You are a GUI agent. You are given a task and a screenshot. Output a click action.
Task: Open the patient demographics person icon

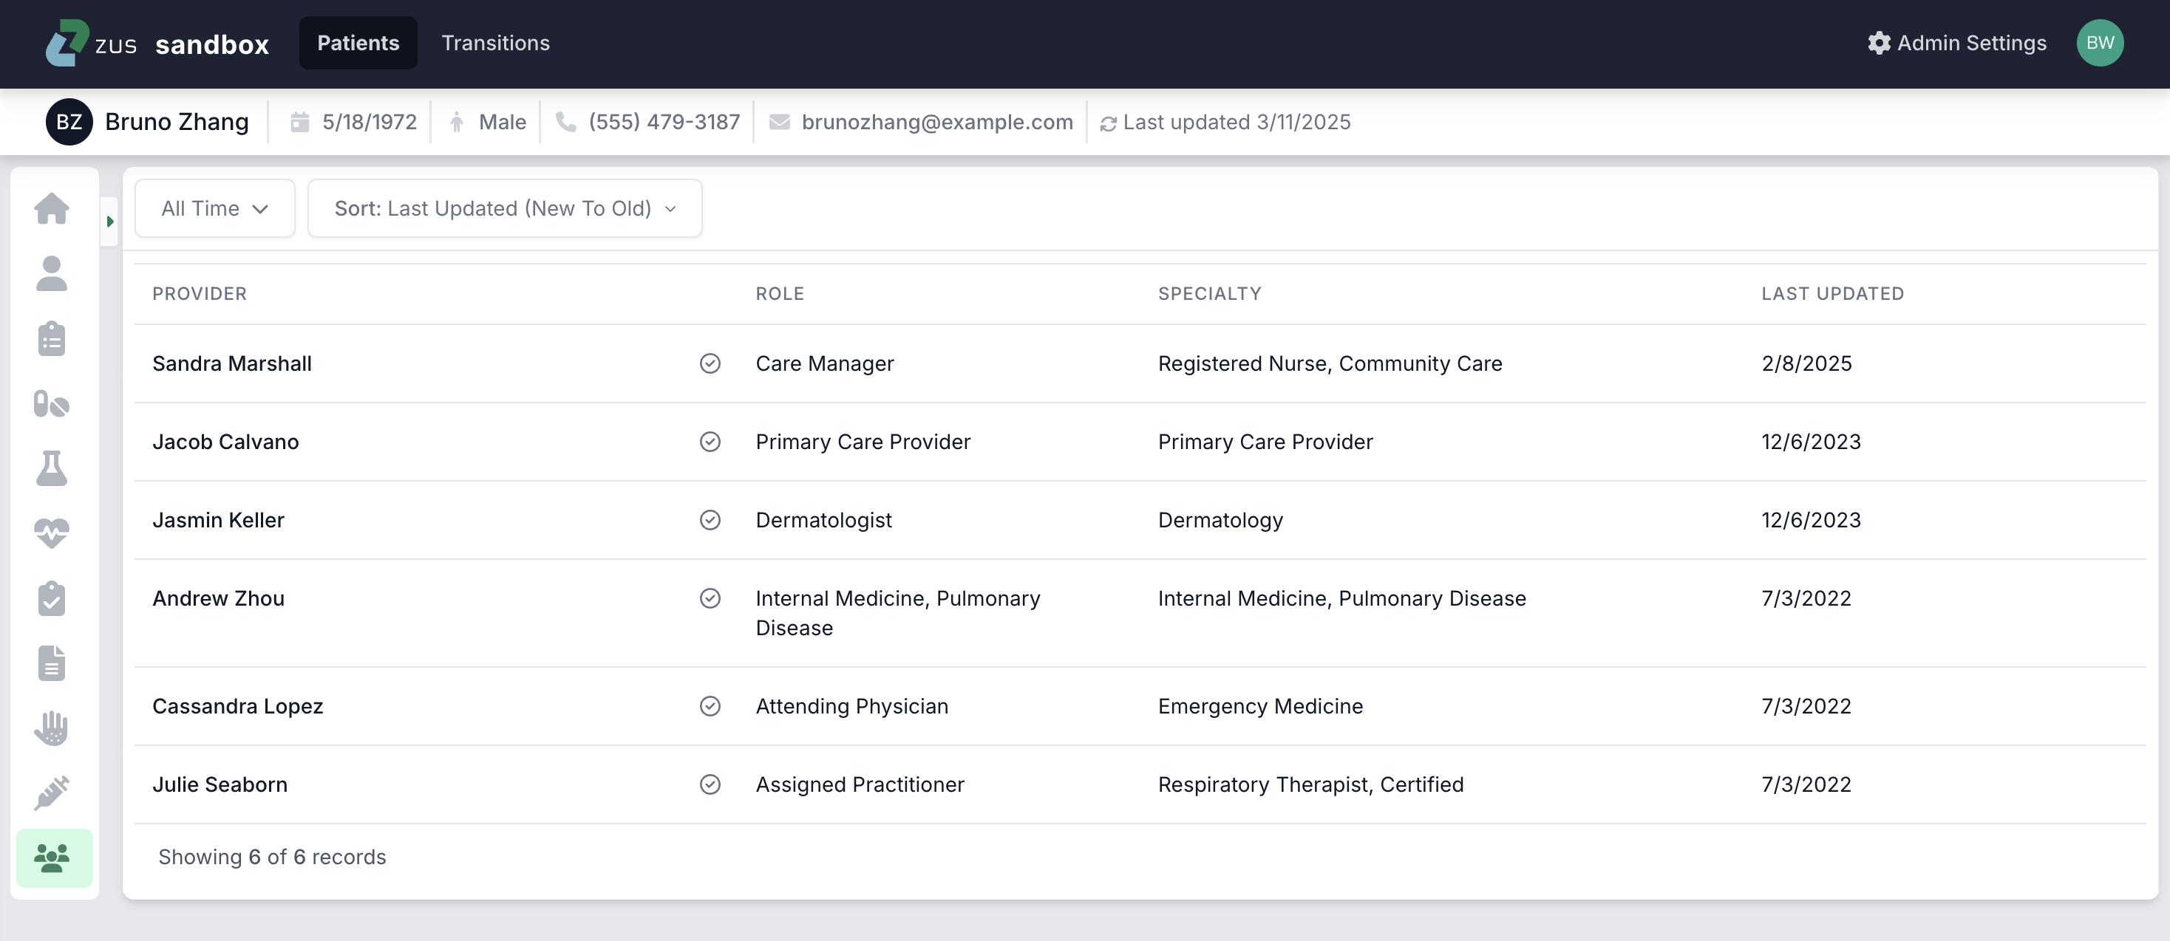pyautogui.click(x=52, y=273)
